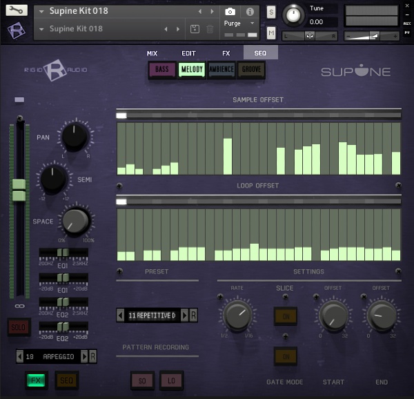Enable the SOLO button

tap(19, 327)
